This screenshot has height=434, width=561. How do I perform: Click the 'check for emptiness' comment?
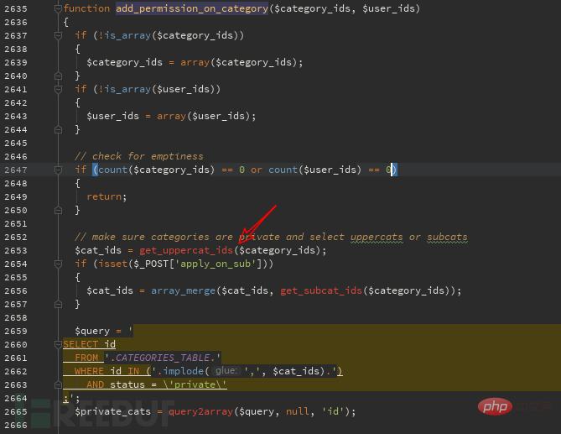(x=139, y=156)
